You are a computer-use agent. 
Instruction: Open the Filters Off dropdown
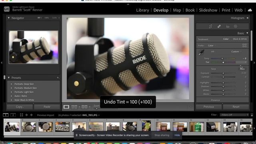(x=234, y=115)
